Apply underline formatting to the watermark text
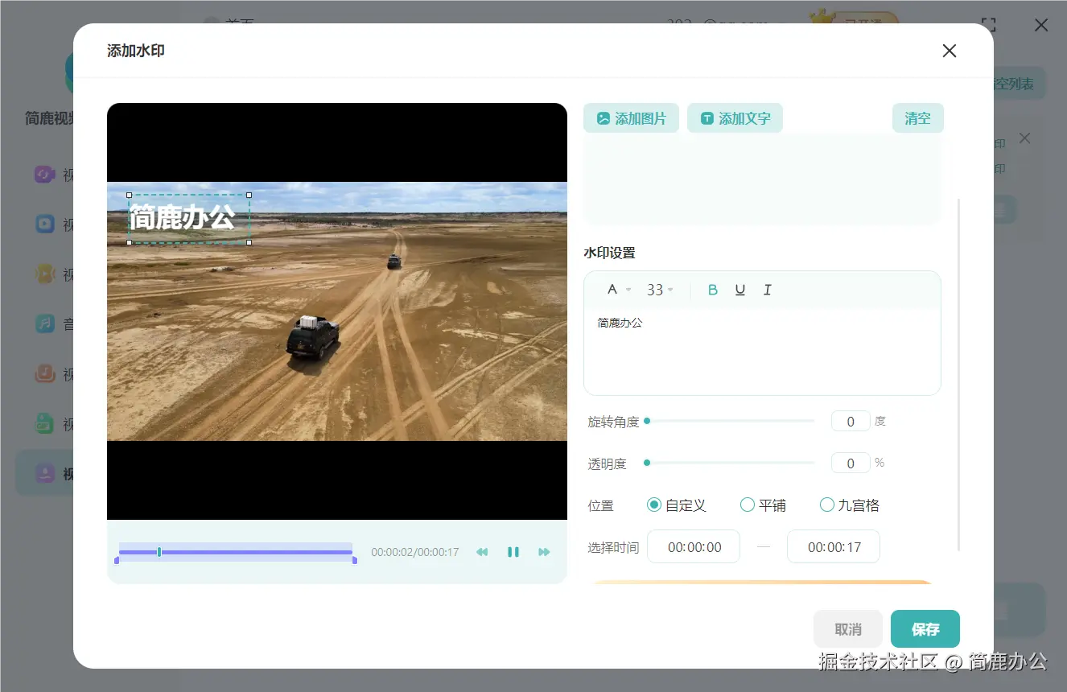1067x692 pixels. (739, 289)
